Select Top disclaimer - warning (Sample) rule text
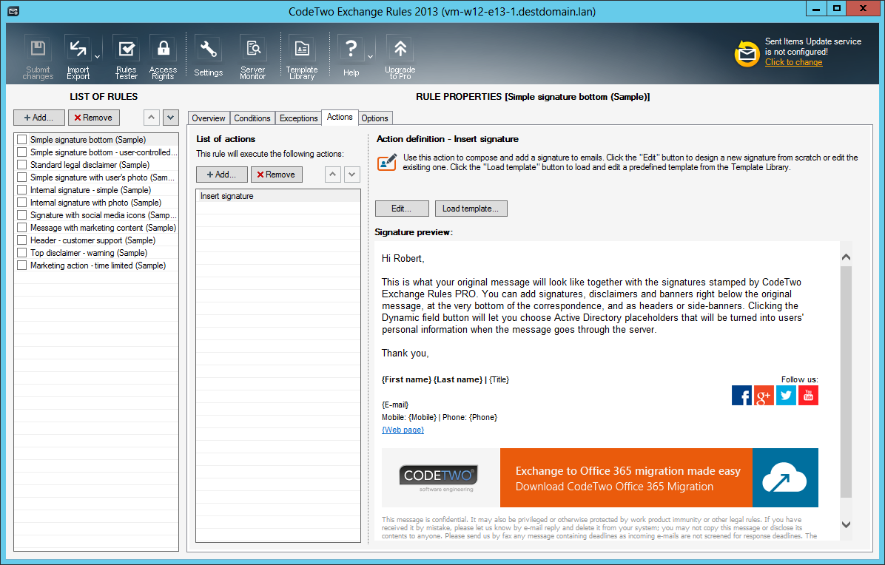 [89, 253]
